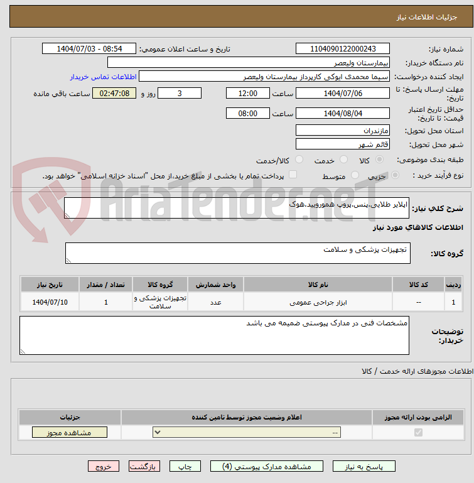Select the خدمت radio button
The height and width of the screenshot is (483, 474).
coord(343,160)
